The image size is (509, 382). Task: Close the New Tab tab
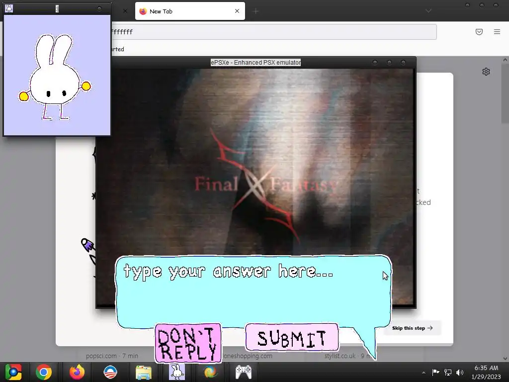237,11
